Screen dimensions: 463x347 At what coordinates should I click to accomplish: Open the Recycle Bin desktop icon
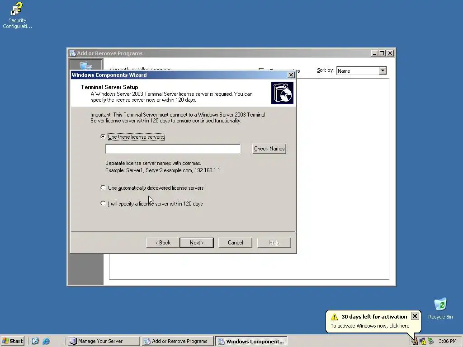pyautogui.click(x=440, y=309)
